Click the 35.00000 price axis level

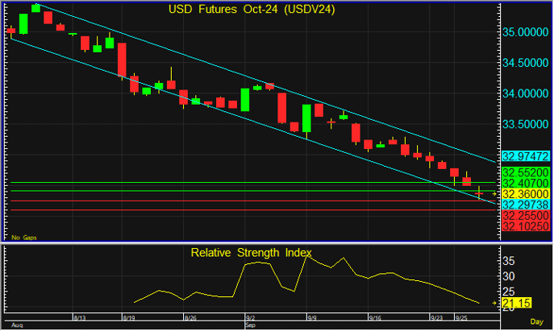pyautogui.click(x=526, y=33)
